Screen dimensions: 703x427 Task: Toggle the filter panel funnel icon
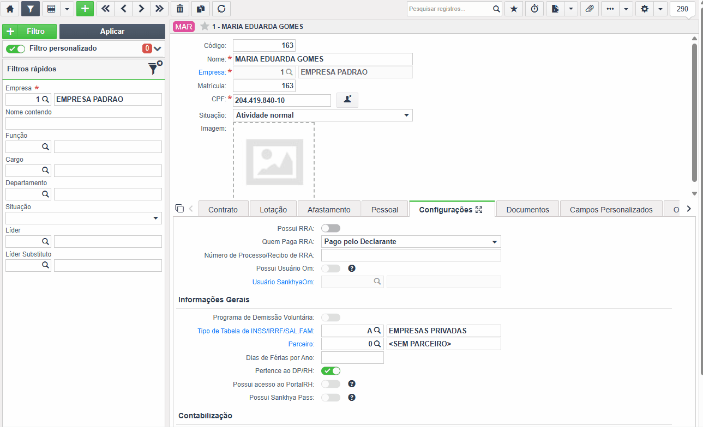pyautogui.click(x=31, y=9)
